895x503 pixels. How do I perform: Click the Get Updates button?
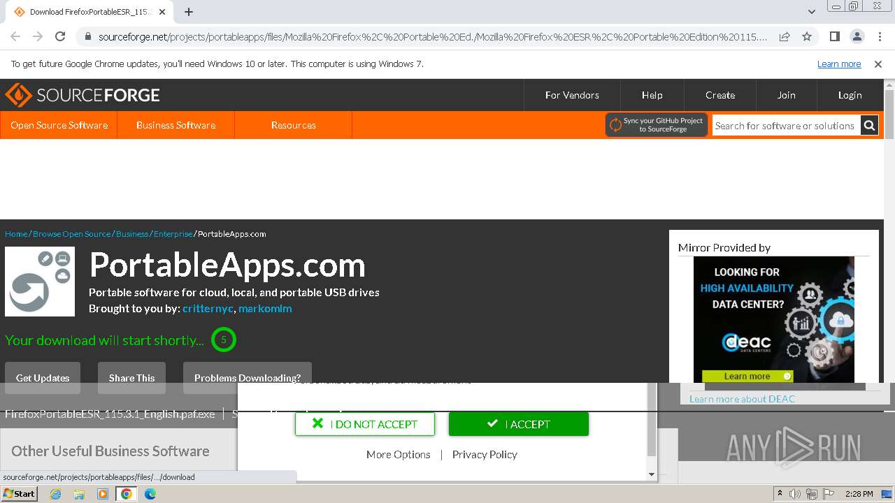coord(43,378)
